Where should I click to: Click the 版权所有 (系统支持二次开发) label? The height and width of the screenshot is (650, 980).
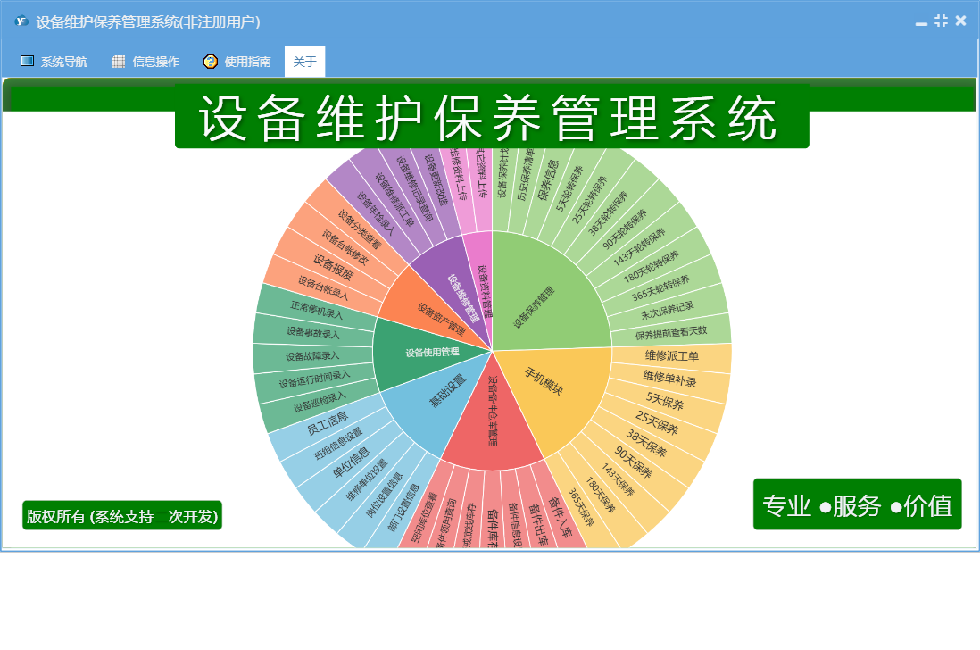(x=122, y=516)
